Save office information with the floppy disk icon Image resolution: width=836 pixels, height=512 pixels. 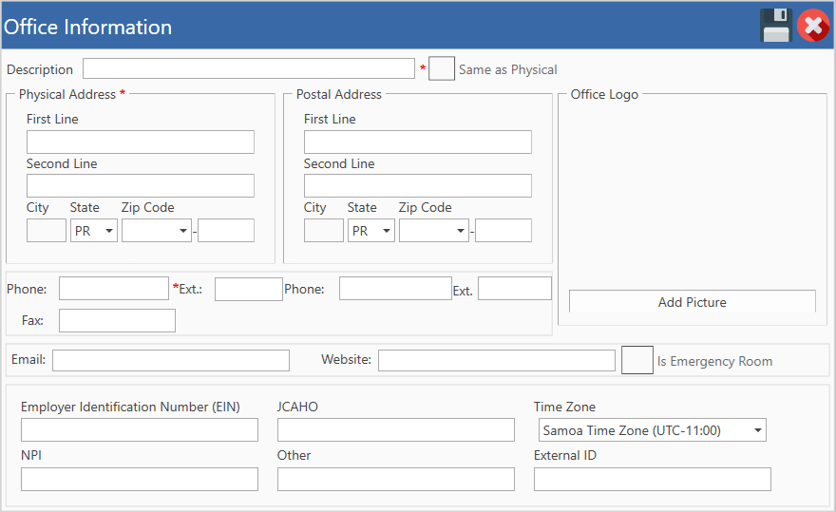click(776, 26)
